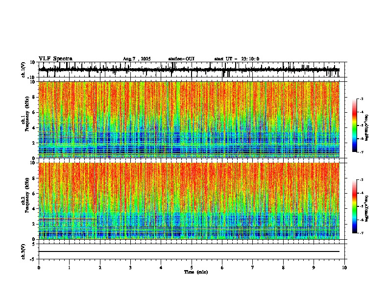Click the "8" kHz tick of ch.2 spectrogram
The height and width of the screenshot is (300, 388).
point(34,178)
